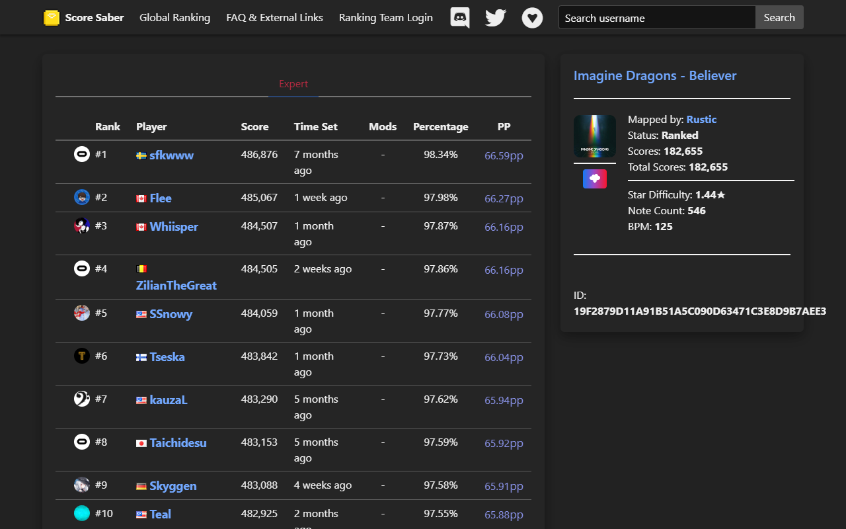Click the song ID hash text
Viewport: 846px width, 529px height.
[x=700, y=311]
